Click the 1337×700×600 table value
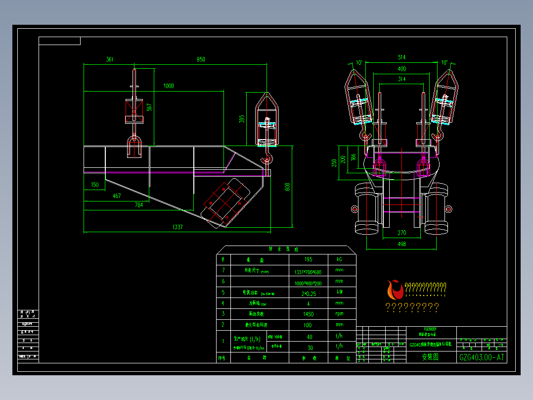Screen dimensions: 533x400 pyautogui.click(x=308, y=272)
